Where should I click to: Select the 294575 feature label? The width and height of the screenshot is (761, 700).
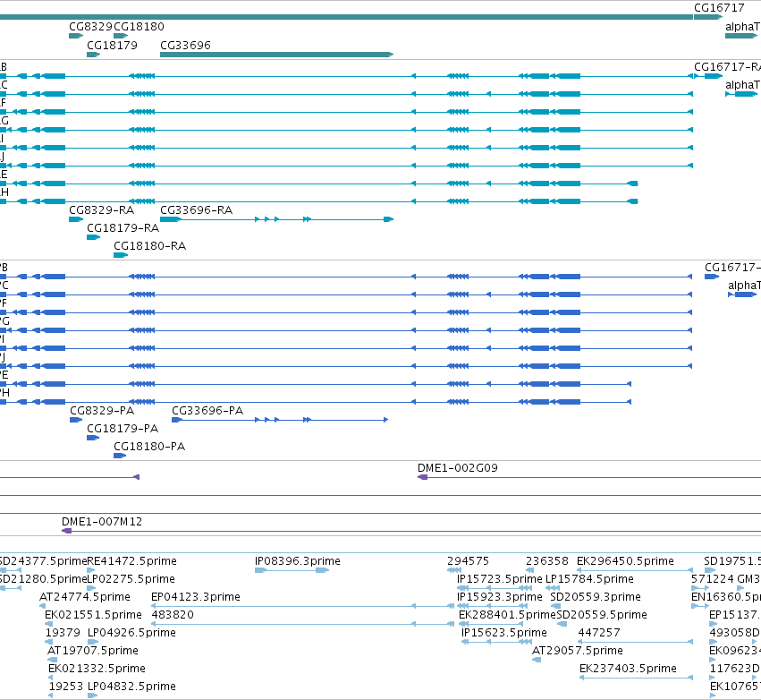(469, 561)
